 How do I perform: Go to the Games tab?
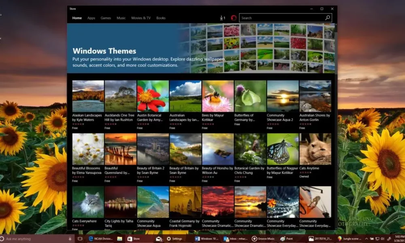(106, 18)
